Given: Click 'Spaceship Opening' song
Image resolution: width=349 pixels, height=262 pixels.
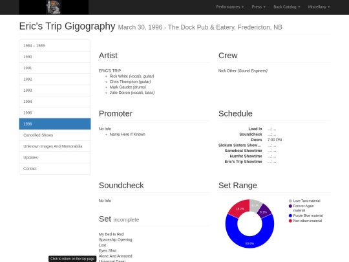Looking at the screenshot, I should (115, 240).
